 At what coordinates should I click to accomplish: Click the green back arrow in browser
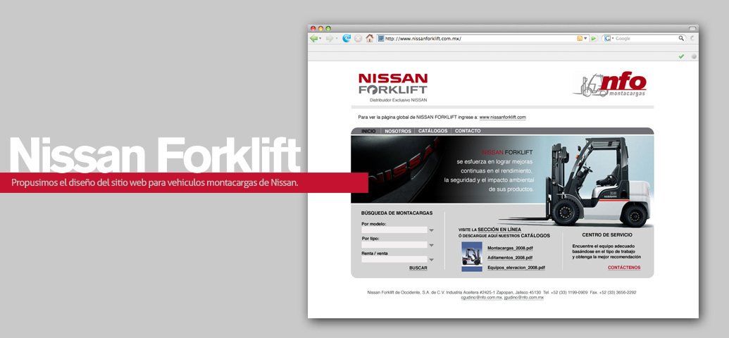click(x=314, y=39)
